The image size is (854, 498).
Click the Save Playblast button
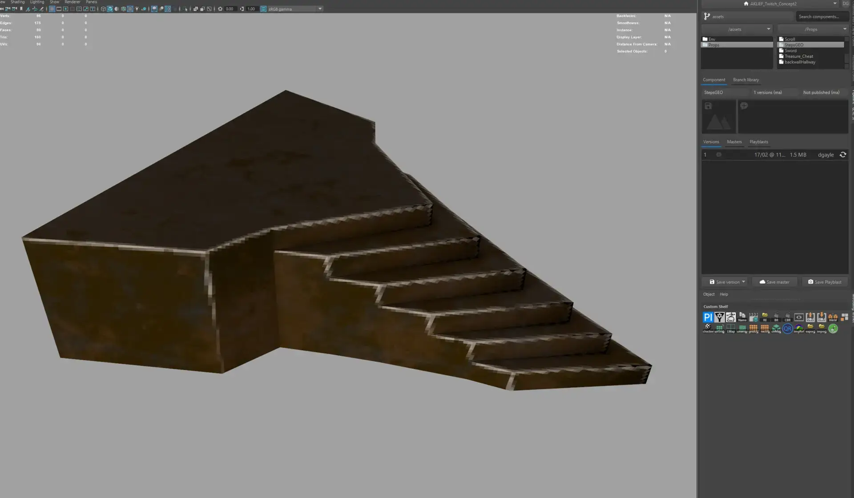pos(825,282)
